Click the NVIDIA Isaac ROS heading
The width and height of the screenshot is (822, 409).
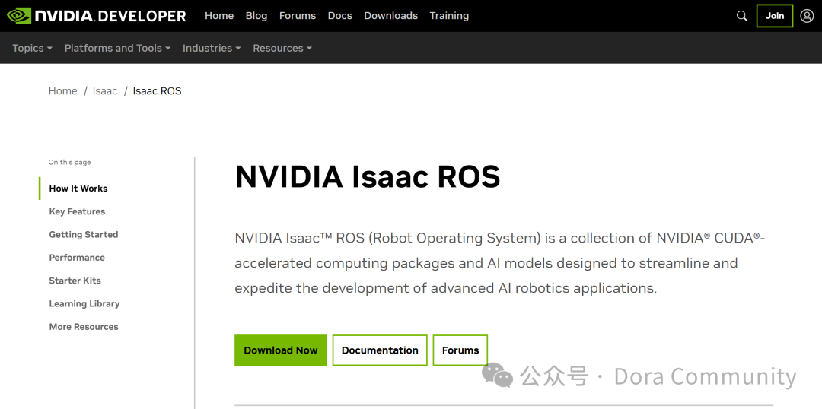[x=368, y=177]
